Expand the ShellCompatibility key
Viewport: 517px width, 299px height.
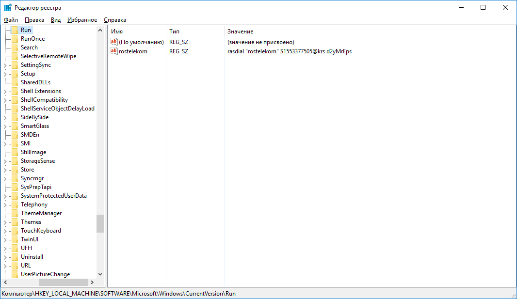[x=5, y=100]
